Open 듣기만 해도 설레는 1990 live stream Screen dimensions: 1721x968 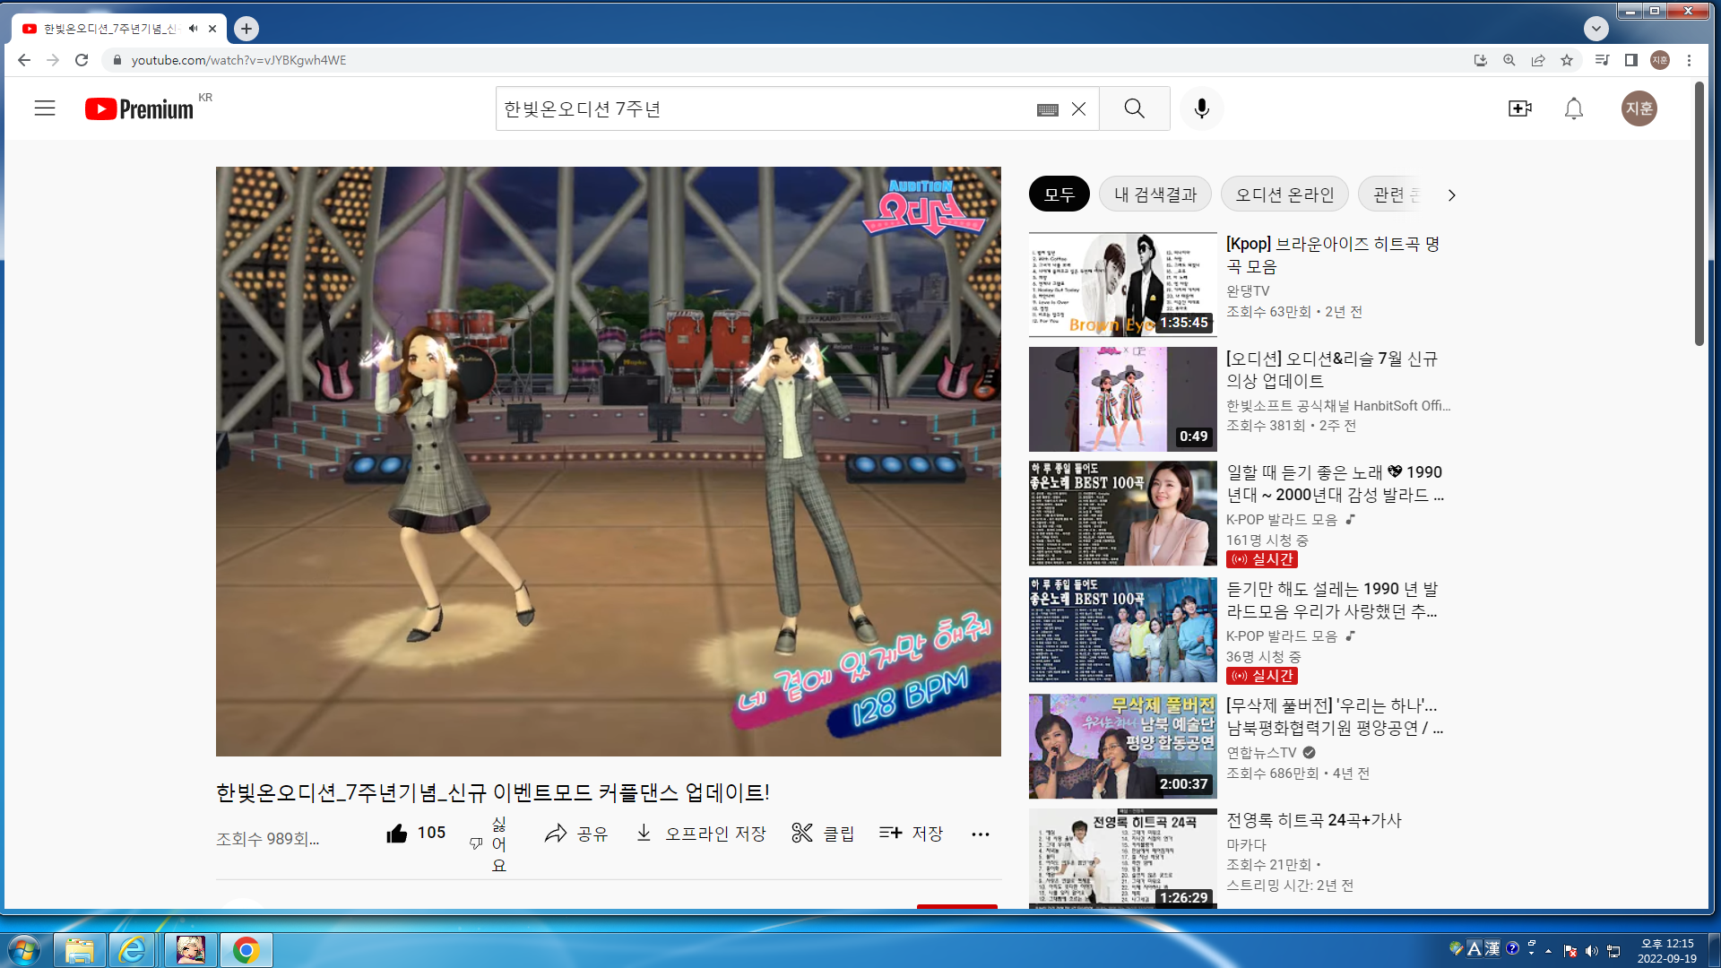(x=1332, y=600)
